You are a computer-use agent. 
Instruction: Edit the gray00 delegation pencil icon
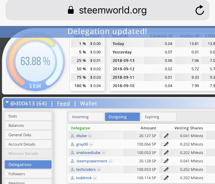coord(165,144)
